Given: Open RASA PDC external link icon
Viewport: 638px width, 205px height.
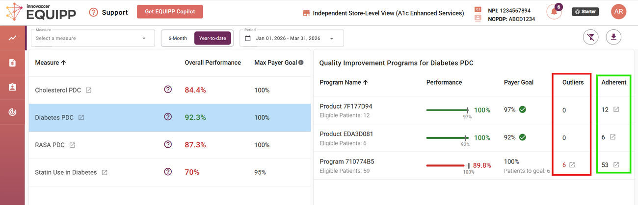Looking at the screenshot, I should [x=72, y=145].
